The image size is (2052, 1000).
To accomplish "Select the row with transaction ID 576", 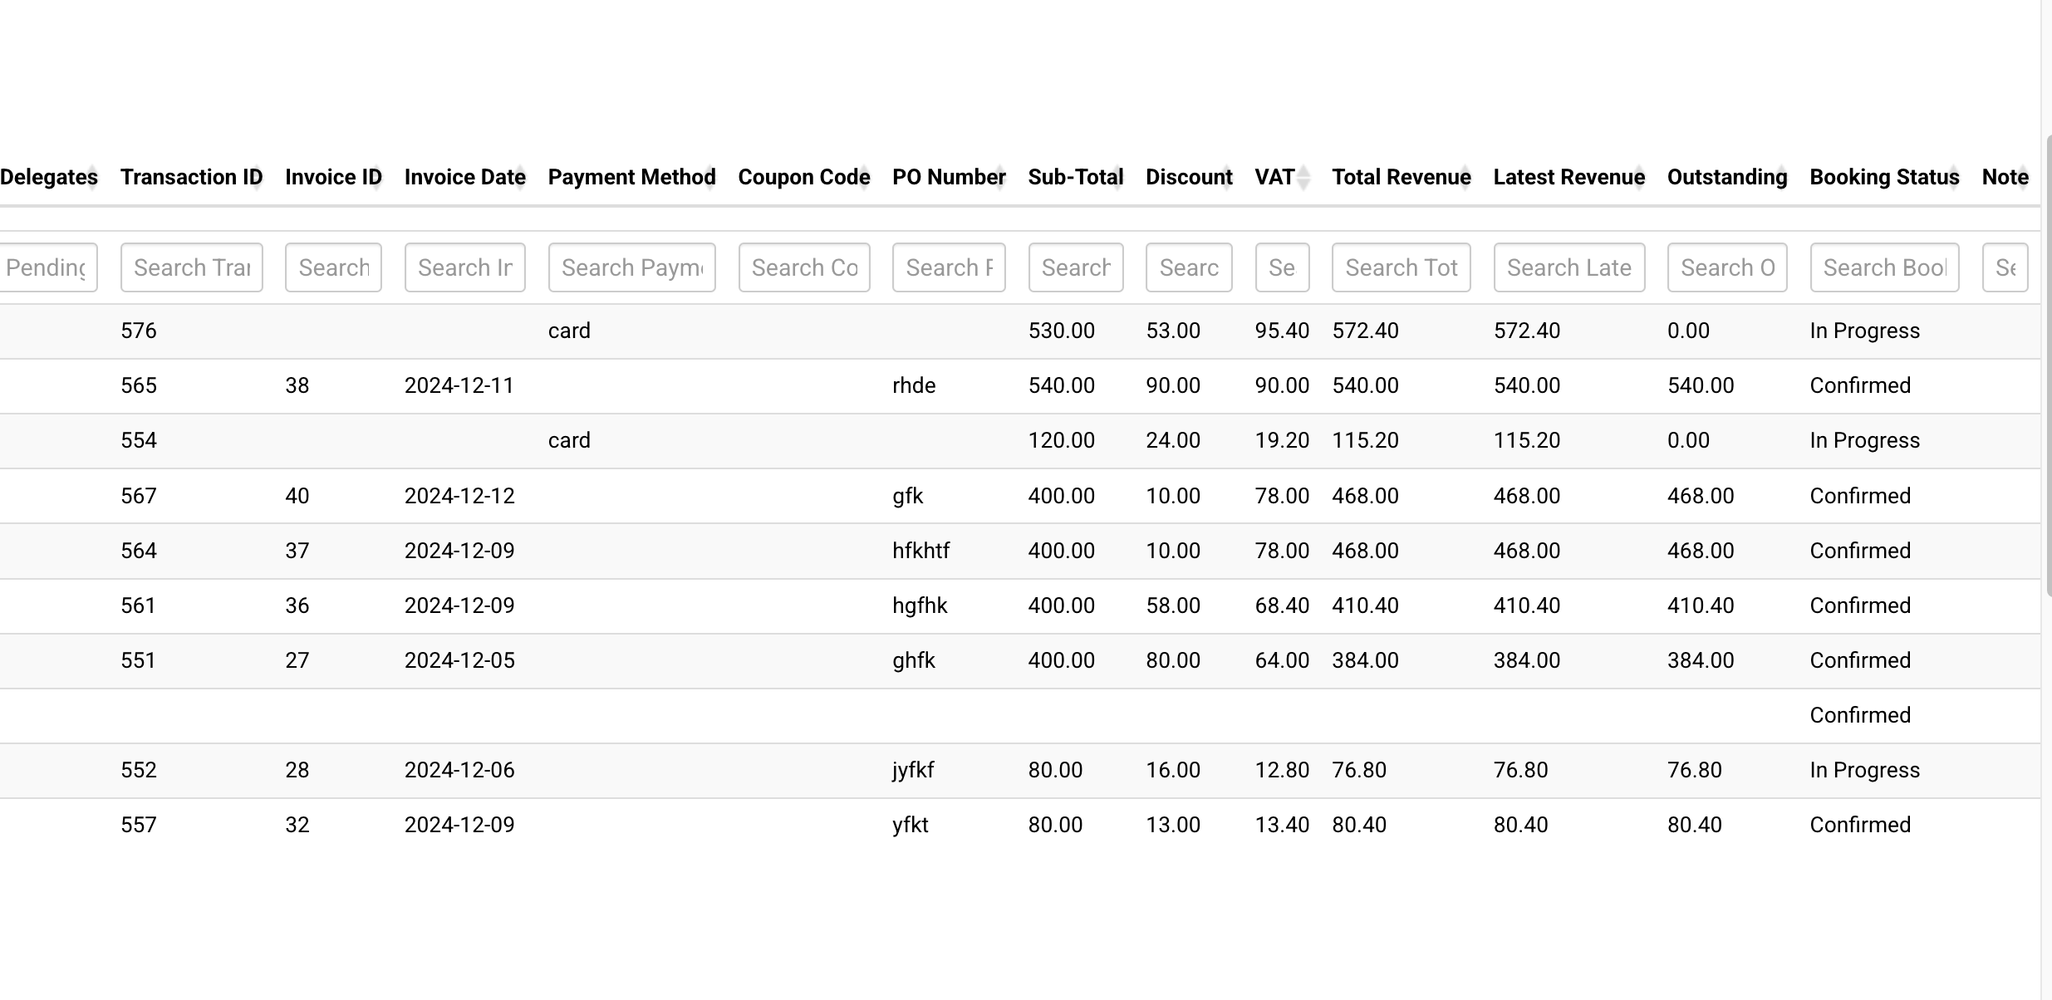I will 139,331.
